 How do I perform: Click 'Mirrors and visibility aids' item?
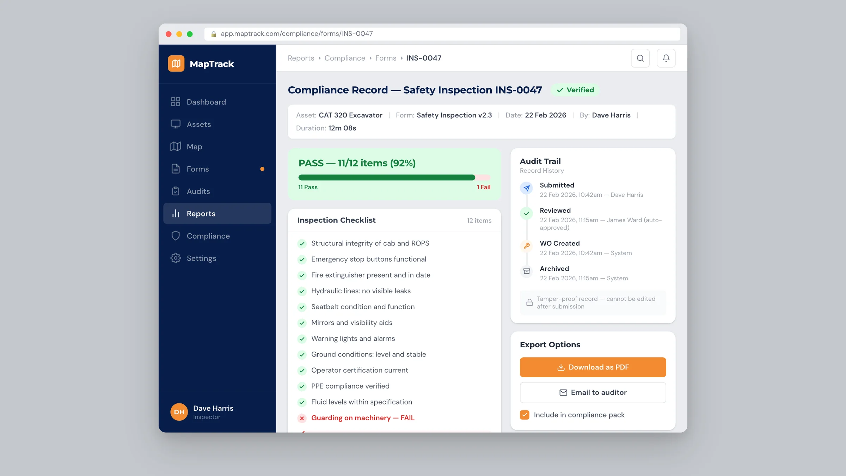pos(351,323)
